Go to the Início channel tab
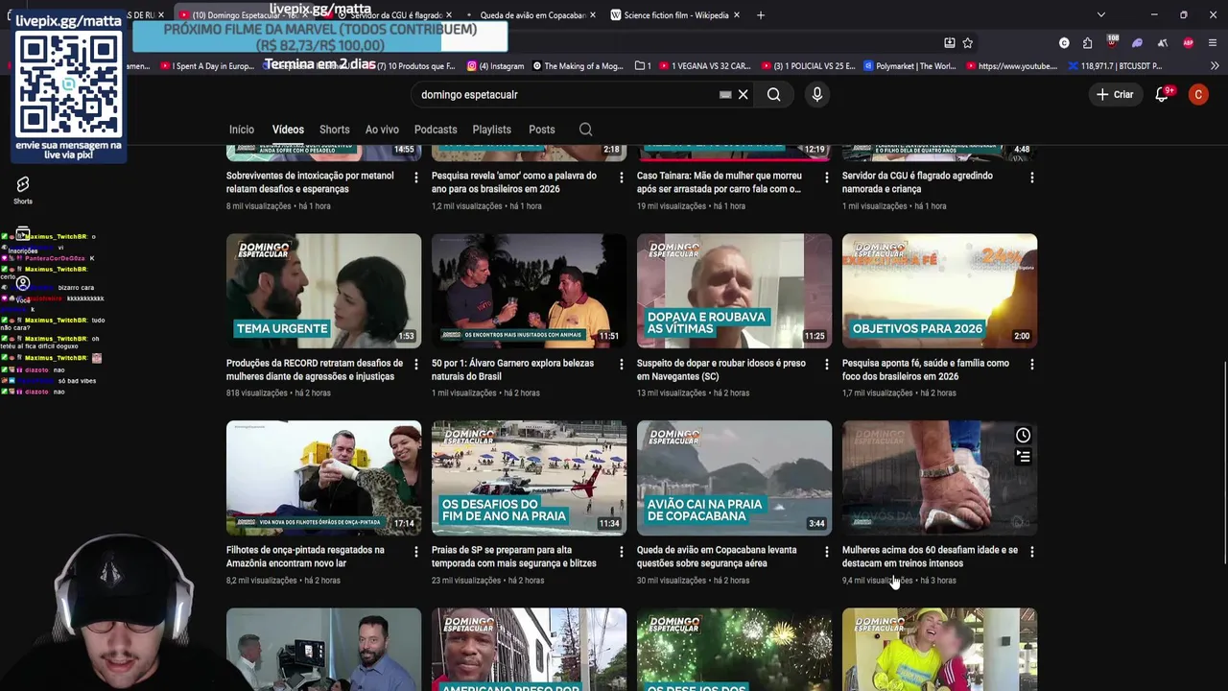Viewport: 1228px width, 691px height. 242,130
